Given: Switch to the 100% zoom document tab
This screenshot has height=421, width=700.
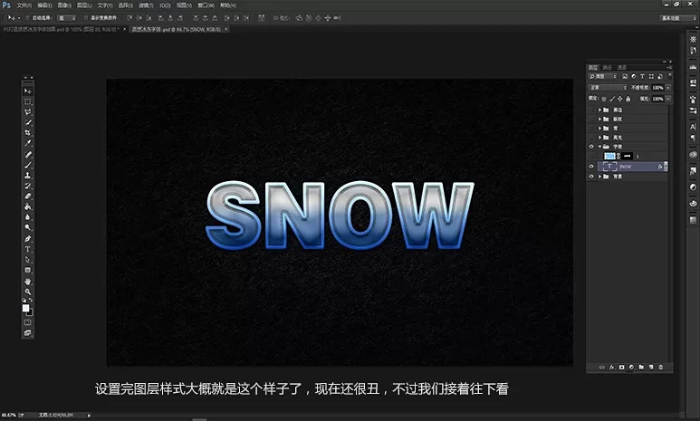Looking at the screenshot, I should point(61,29).
